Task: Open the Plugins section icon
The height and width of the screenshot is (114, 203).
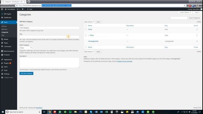Action: tap(2, 63)
